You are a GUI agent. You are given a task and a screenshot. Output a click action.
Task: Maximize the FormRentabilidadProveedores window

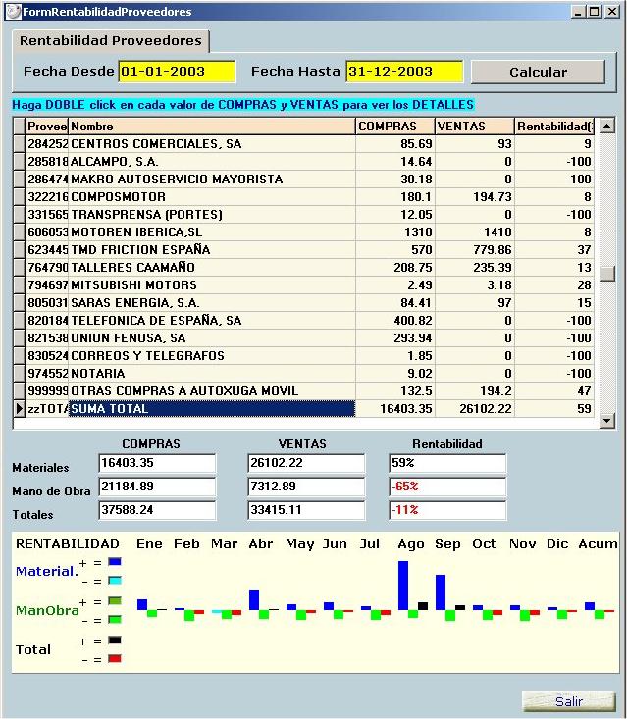[595, 12]
